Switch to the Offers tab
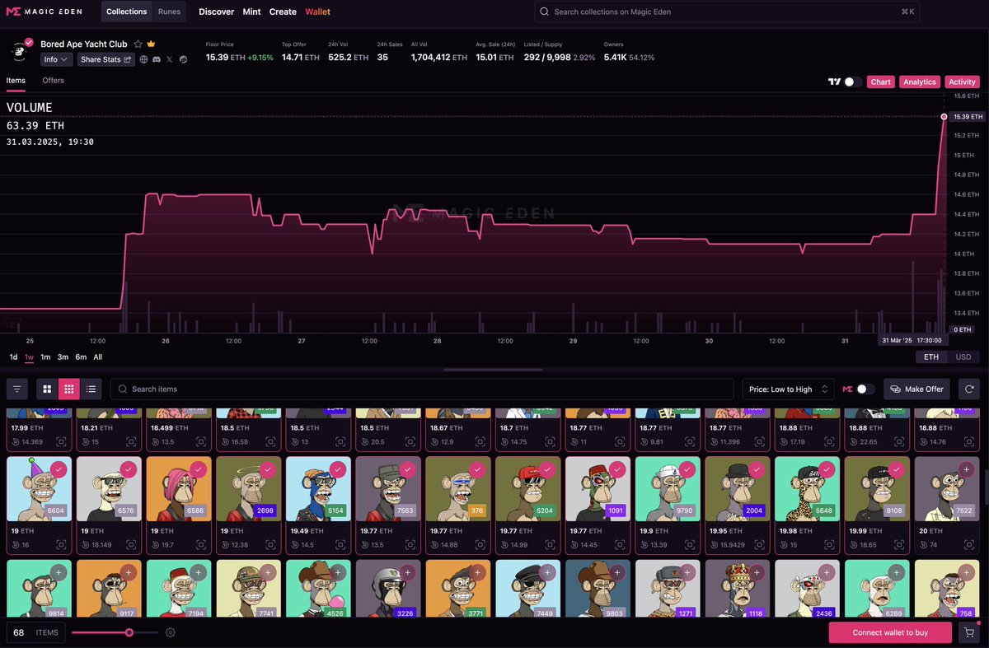This screenshot has width=989, height=648. click(x=53, y=81)
